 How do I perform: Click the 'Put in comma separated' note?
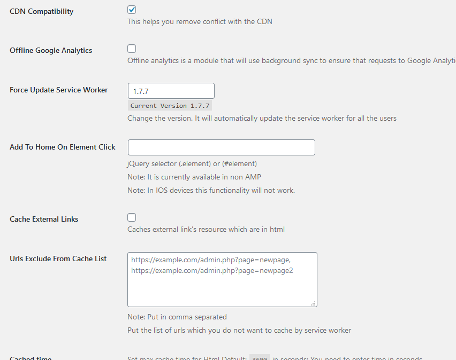tap(177, 317)
